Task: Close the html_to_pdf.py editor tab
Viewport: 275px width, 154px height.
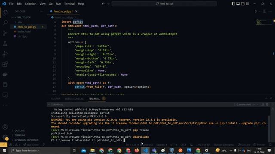Action: click(x=76, y=12)
